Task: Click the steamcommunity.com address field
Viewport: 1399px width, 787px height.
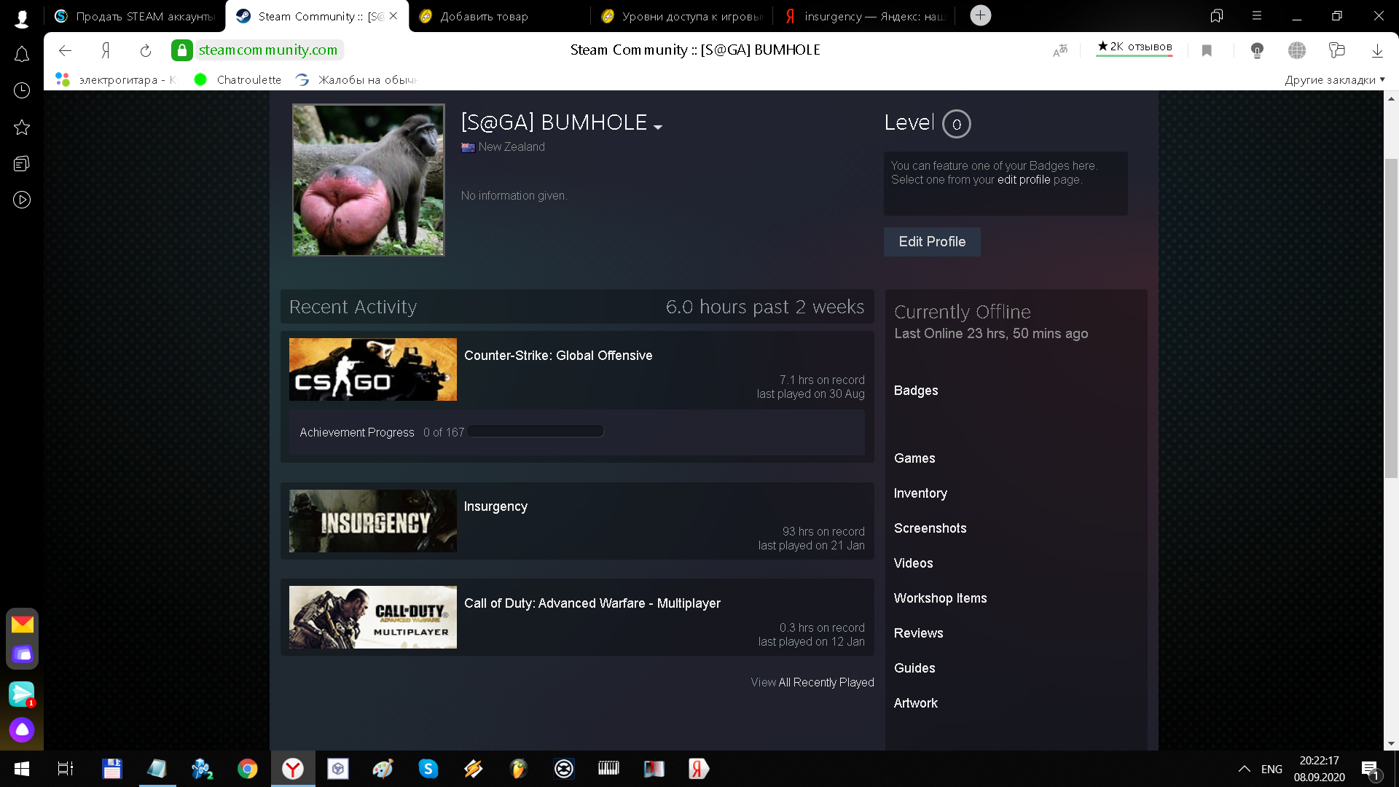Action: (x=268, y=50)
